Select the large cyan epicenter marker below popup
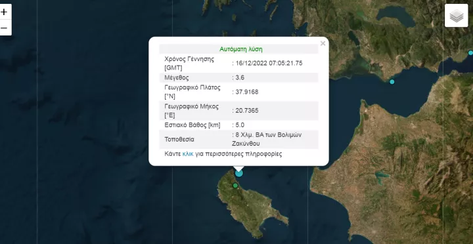 tap(239, 173)
